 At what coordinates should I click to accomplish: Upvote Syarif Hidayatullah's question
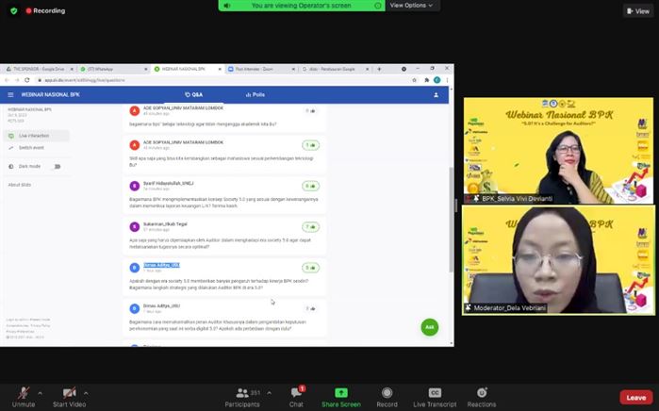click(x=310, y=186)
